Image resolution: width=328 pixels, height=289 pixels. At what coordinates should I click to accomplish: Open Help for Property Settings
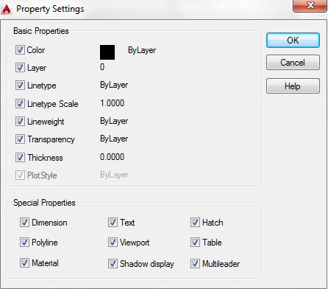293,86
